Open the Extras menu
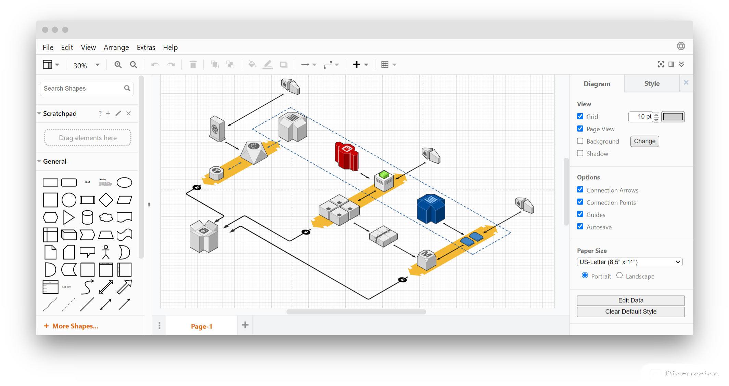The image size is (729, 386). coord(145,47)
